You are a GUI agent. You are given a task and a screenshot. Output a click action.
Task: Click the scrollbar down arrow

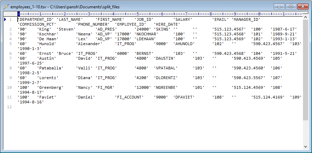pyautogui.click(x=305, y=146)
